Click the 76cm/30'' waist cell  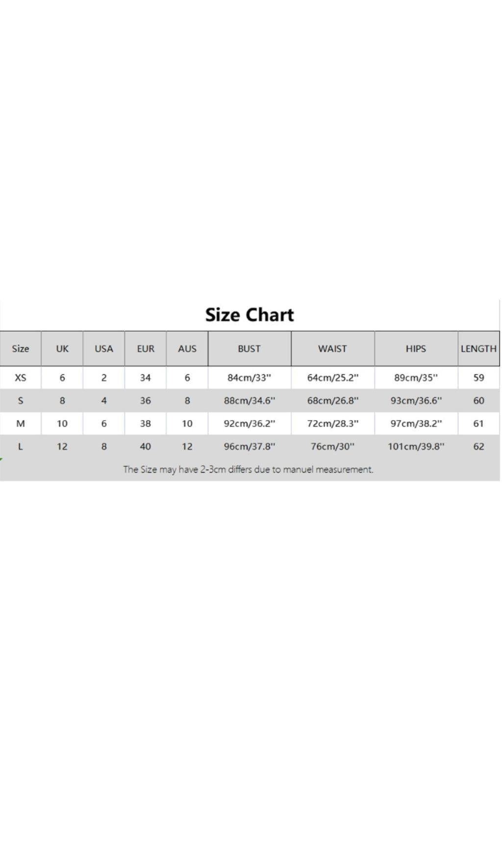[x=332, y=447]
